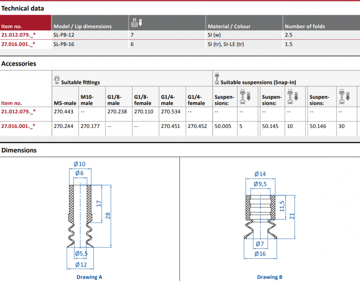Click the fitting icon beside Suitable fittings
This screenshot has height=281, width=360.
pos(57,80)
